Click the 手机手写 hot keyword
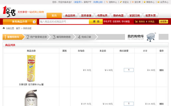 click(107, 21)
